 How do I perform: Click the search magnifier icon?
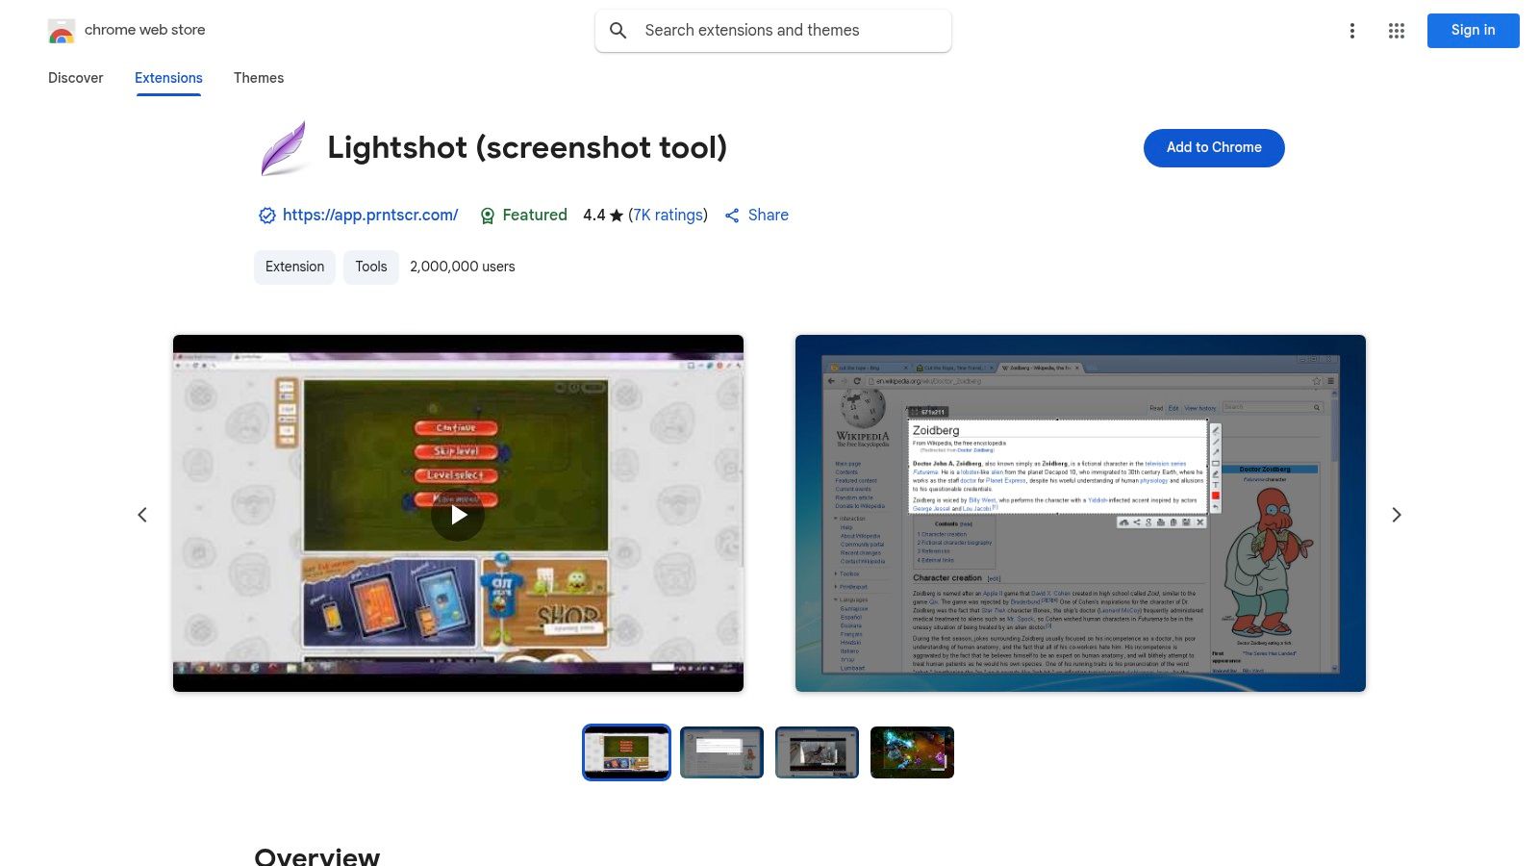(618, 30)
